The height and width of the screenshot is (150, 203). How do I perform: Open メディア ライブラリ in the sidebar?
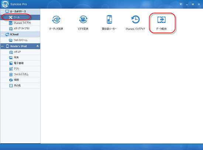click(20, 28)
